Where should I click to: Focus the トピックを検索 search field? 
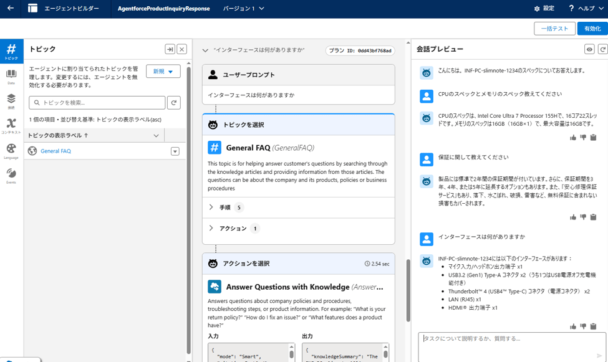point(97,103)
